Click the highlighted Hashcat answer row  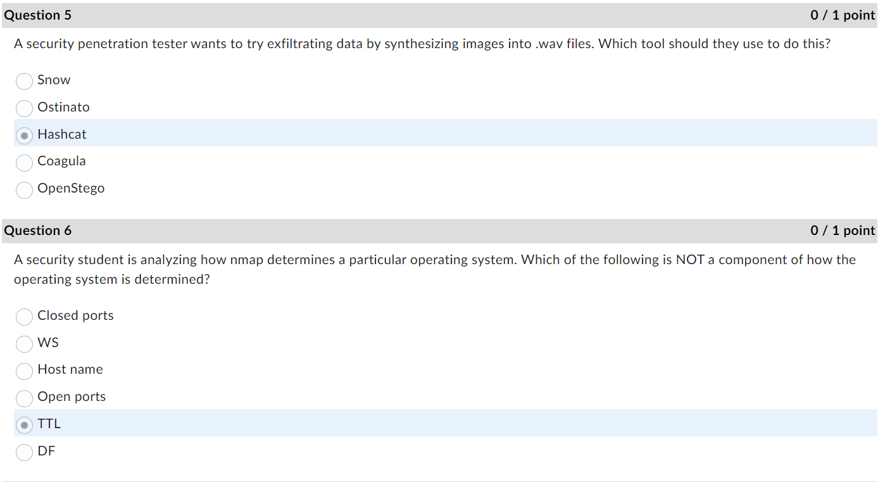point(380,134)
